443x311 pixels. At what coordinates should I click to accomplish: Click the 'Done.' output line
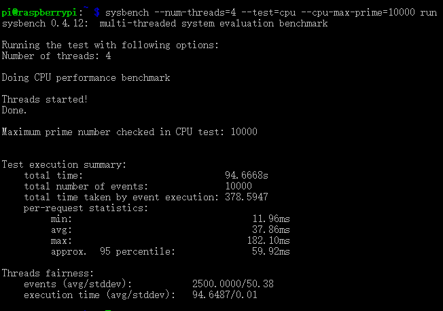(14, 110)
